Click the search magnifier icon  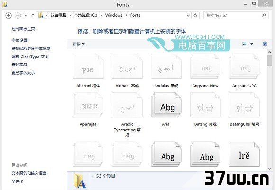pyautogui.click(x=264, y=16)
